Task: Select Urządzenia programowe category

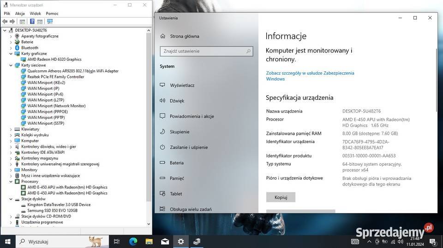Action: pyautogui.click(x=42, y=222)
